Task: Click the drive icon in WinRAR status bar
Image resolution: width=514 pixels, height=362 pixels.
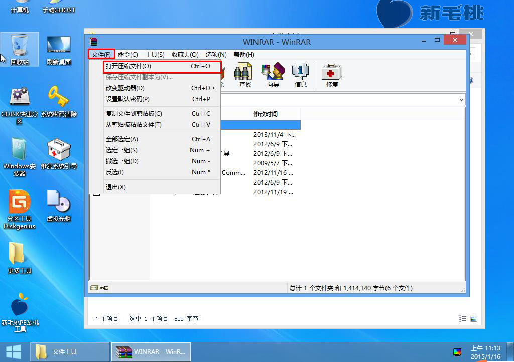Action: tap(94, 288)
